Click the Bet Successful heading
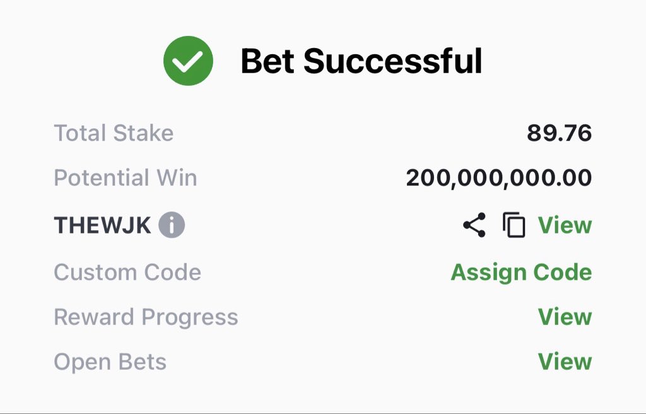 click(361, 61)
